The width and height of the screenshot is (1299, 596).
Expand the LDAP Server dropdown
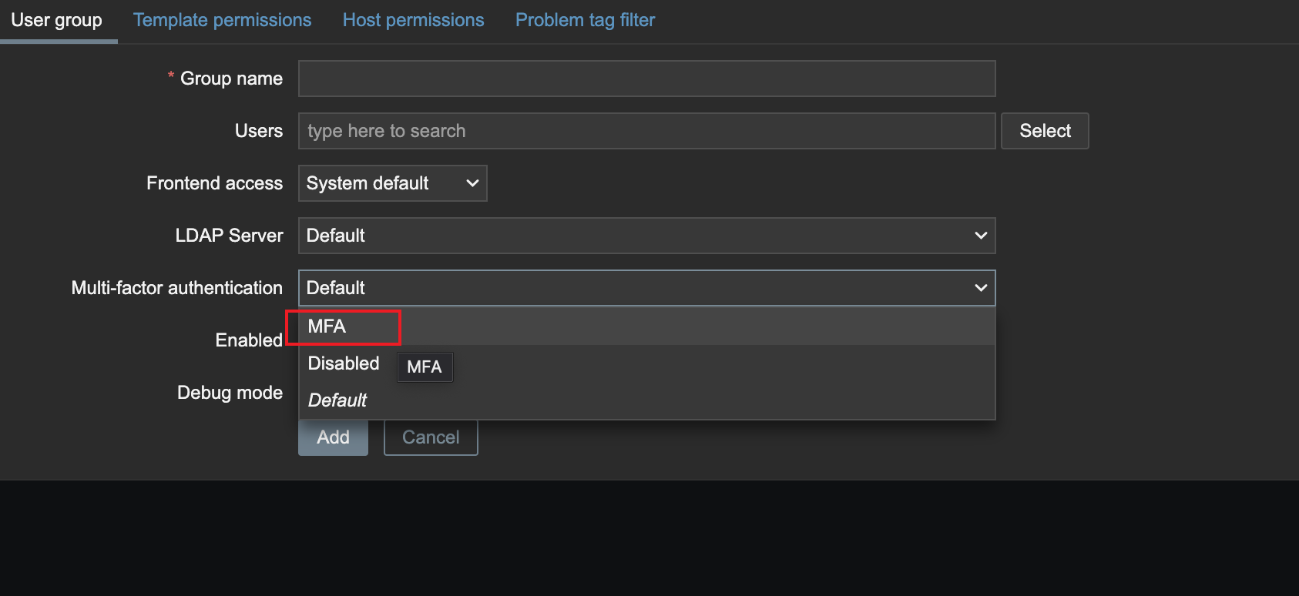(x=647, y=236)
